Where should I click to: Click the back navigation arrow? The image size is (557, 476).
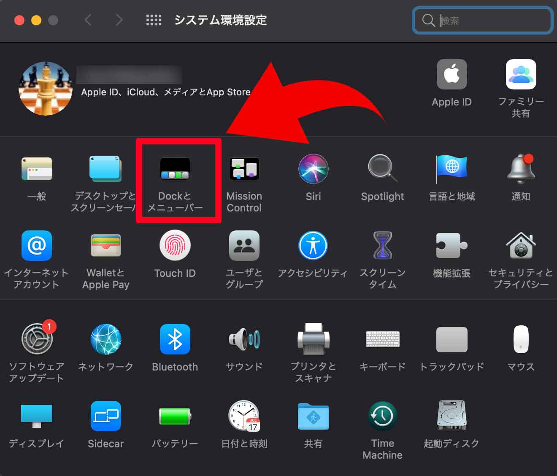pyautogui.click(x=88, y=20)
